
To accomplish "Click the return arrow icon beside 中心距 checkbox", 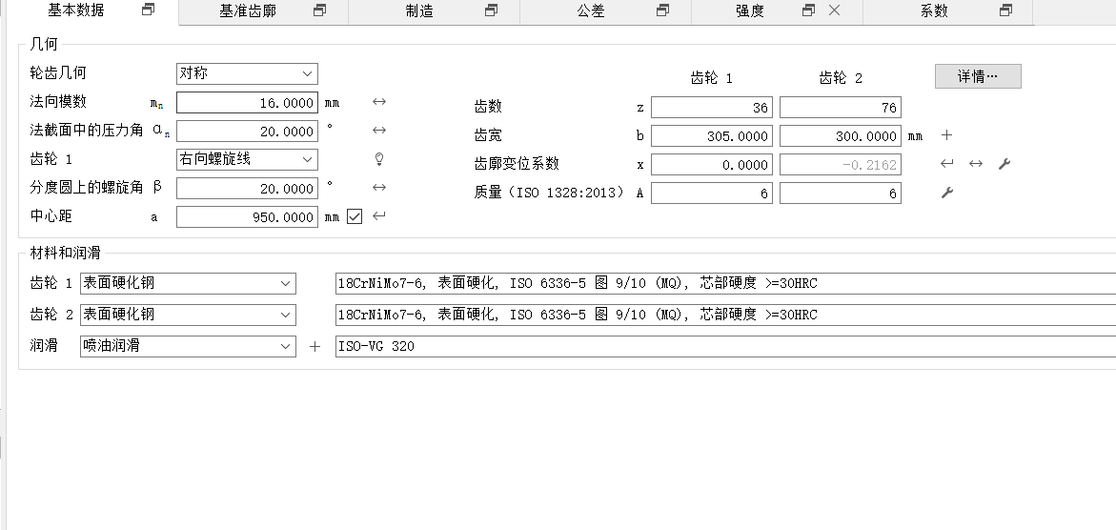I will click(x=378, y=216).
